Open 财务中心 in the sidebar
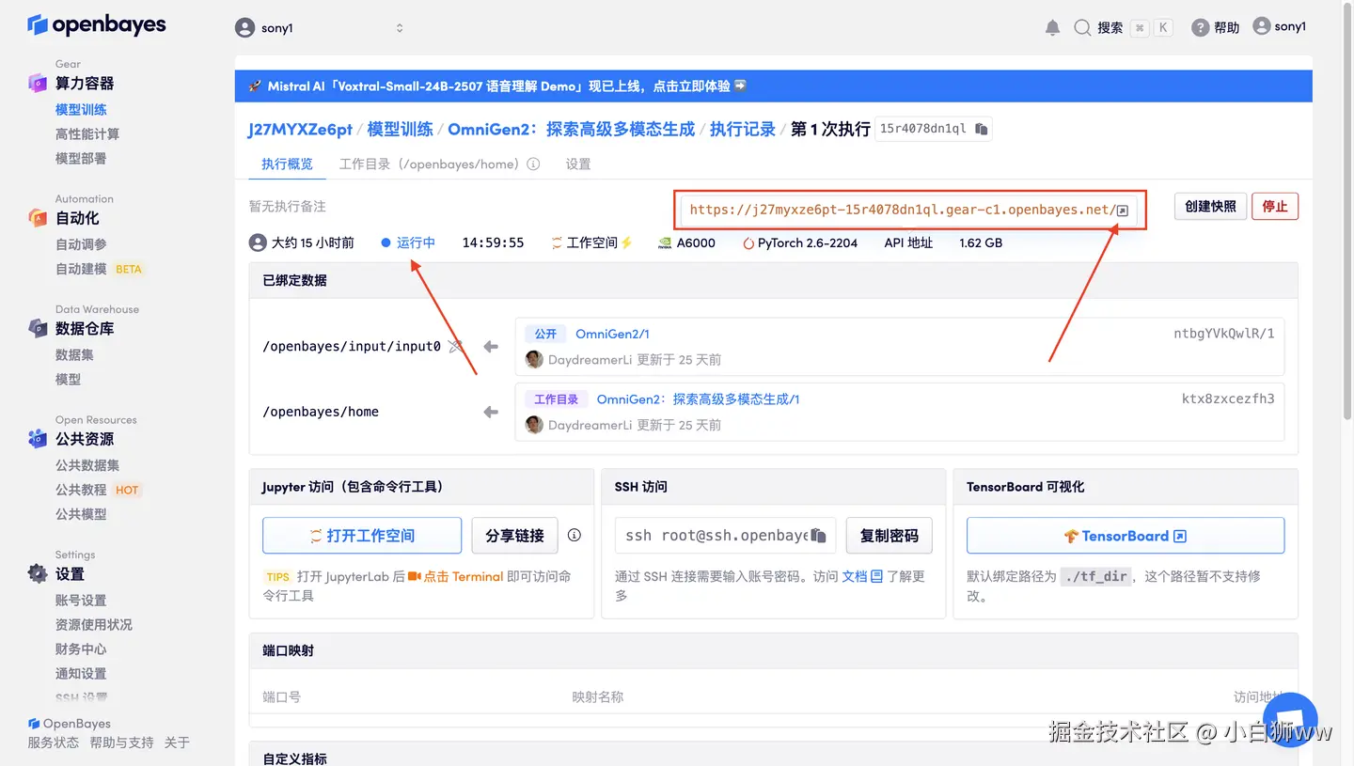This screenshot has height=766, width=1354. tap(81, 649)
